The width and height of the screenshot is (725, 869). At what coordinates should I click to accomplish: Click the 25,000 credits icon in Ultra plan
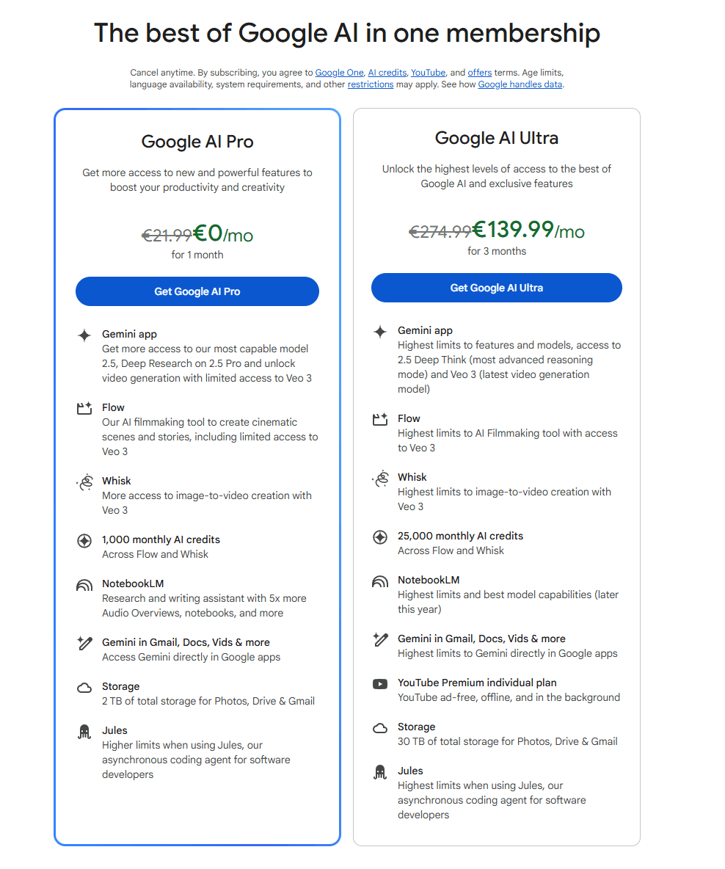pyautogui.click(x=380, y=537)
